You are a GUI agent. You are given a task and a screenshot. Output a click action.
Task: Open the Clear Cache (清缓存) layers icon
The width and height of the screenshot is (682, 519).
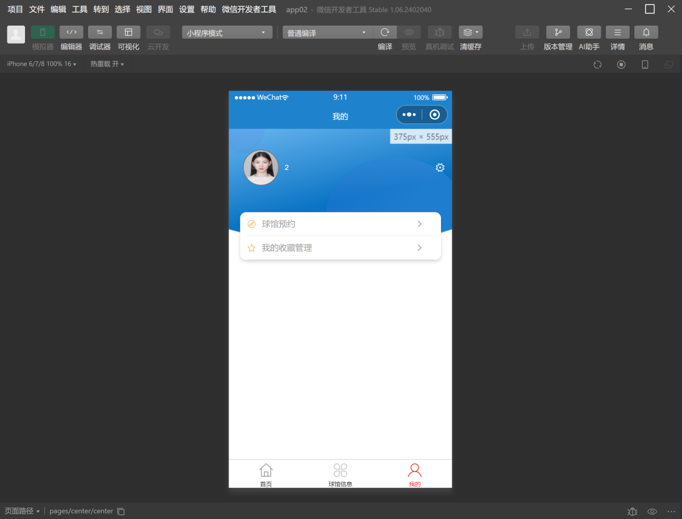click(470, 32)
